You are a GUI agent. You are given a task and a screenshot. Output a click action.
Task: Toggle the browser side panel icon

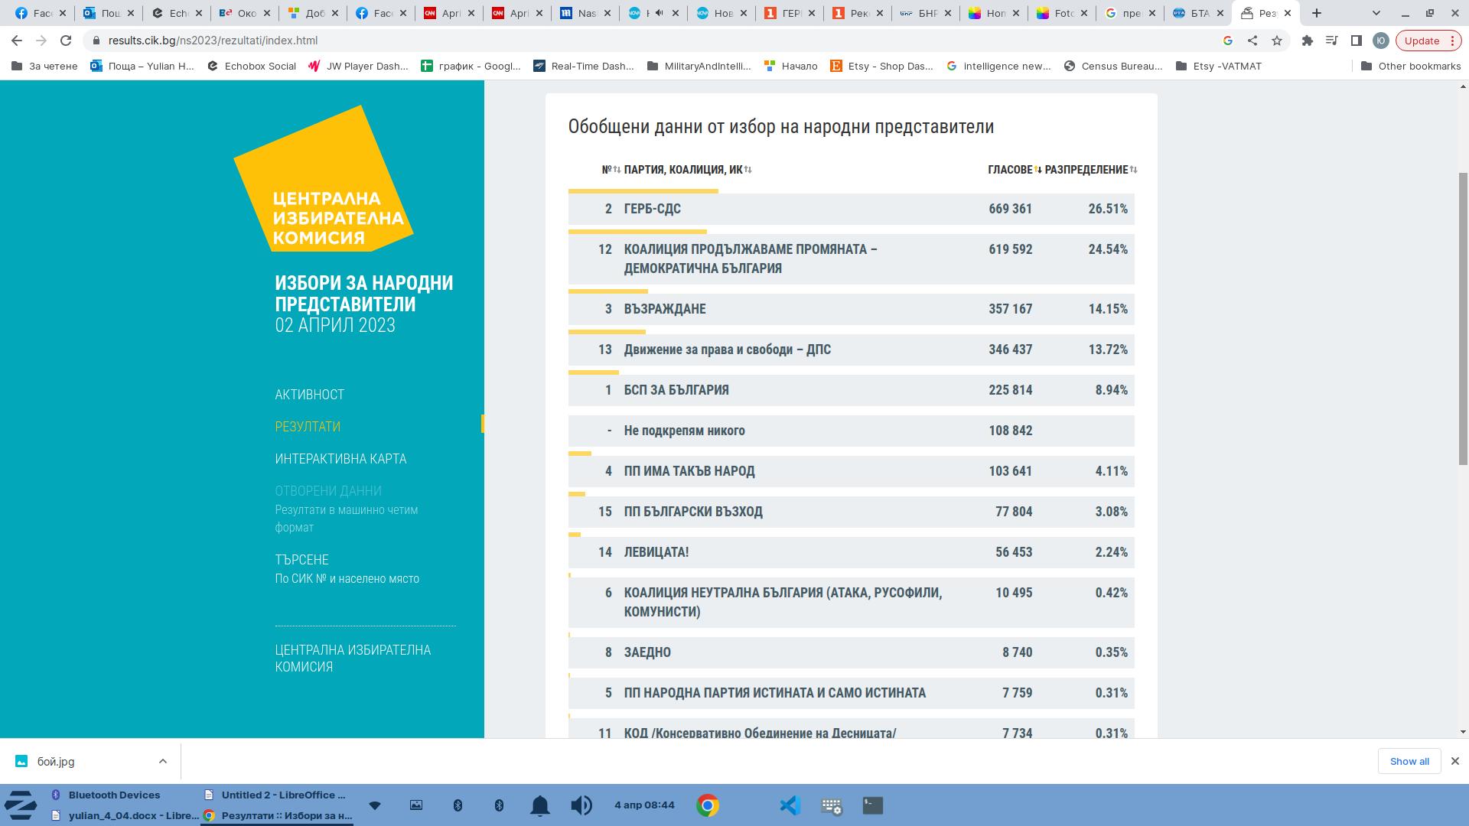[1356, 41]
